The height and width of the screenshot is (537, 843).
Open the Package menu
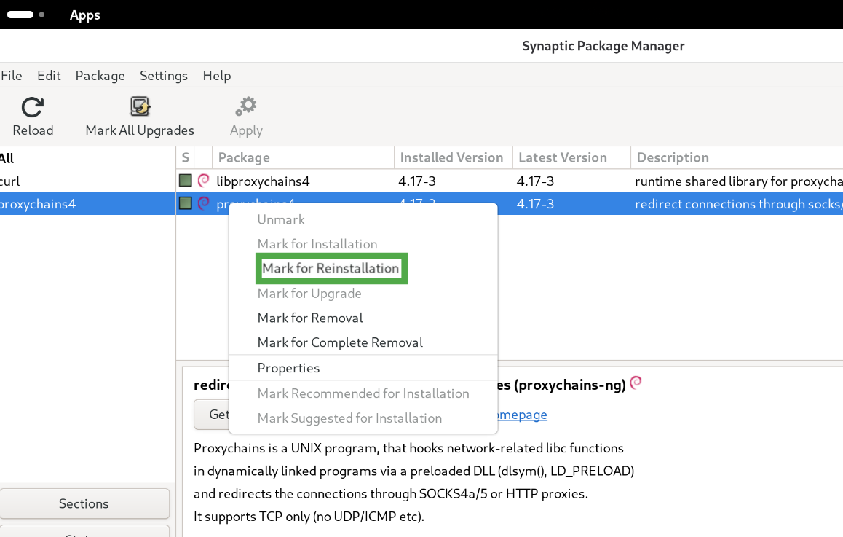point(100,75)
